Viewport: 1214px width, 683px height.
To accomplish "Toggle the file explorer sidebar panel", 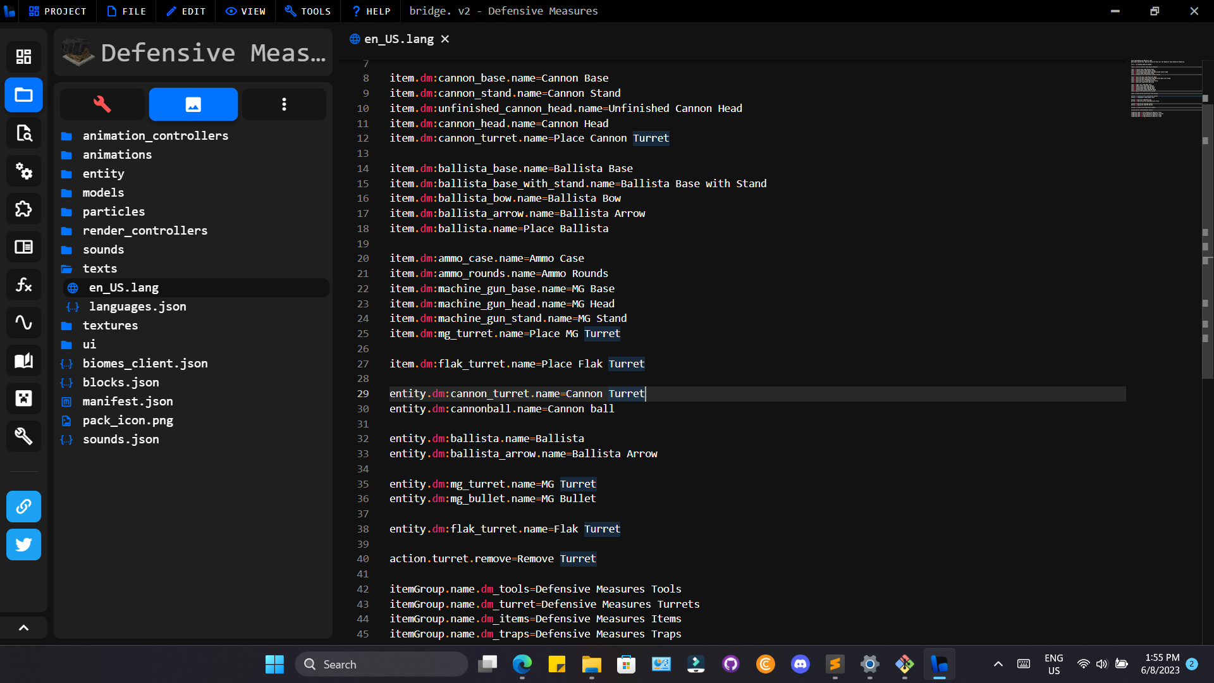I will coord(23,95).
